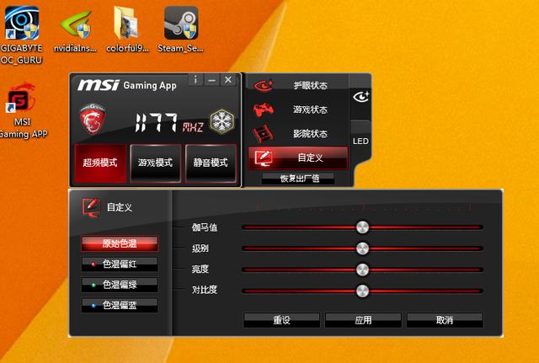Image resolution: width=539 pixels, height=363 pixels.
Task: Select 原始色温 original color temperature
Action: coord(120,243)
